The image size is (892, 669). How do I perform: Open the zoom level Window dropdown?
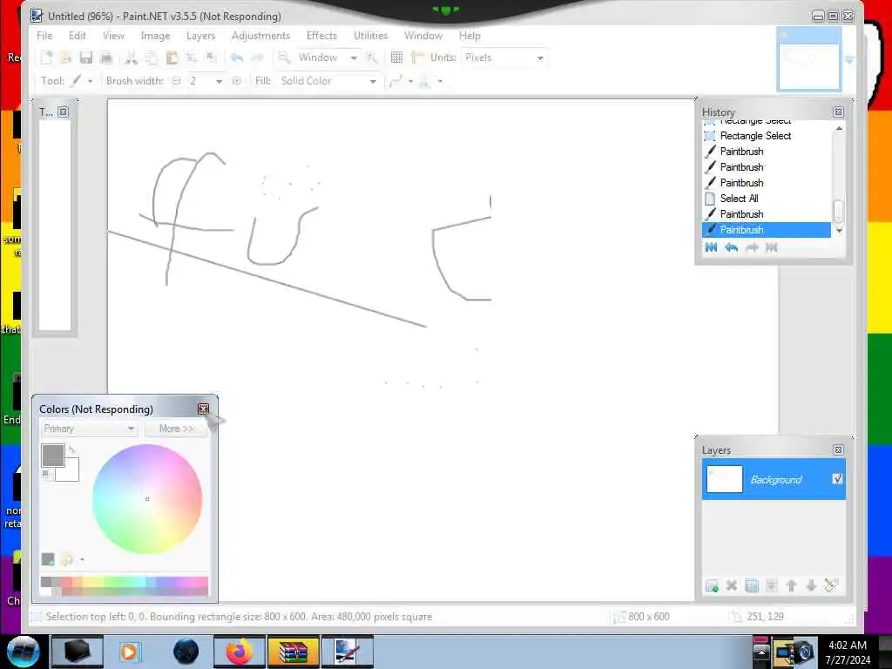pos(328,57)
